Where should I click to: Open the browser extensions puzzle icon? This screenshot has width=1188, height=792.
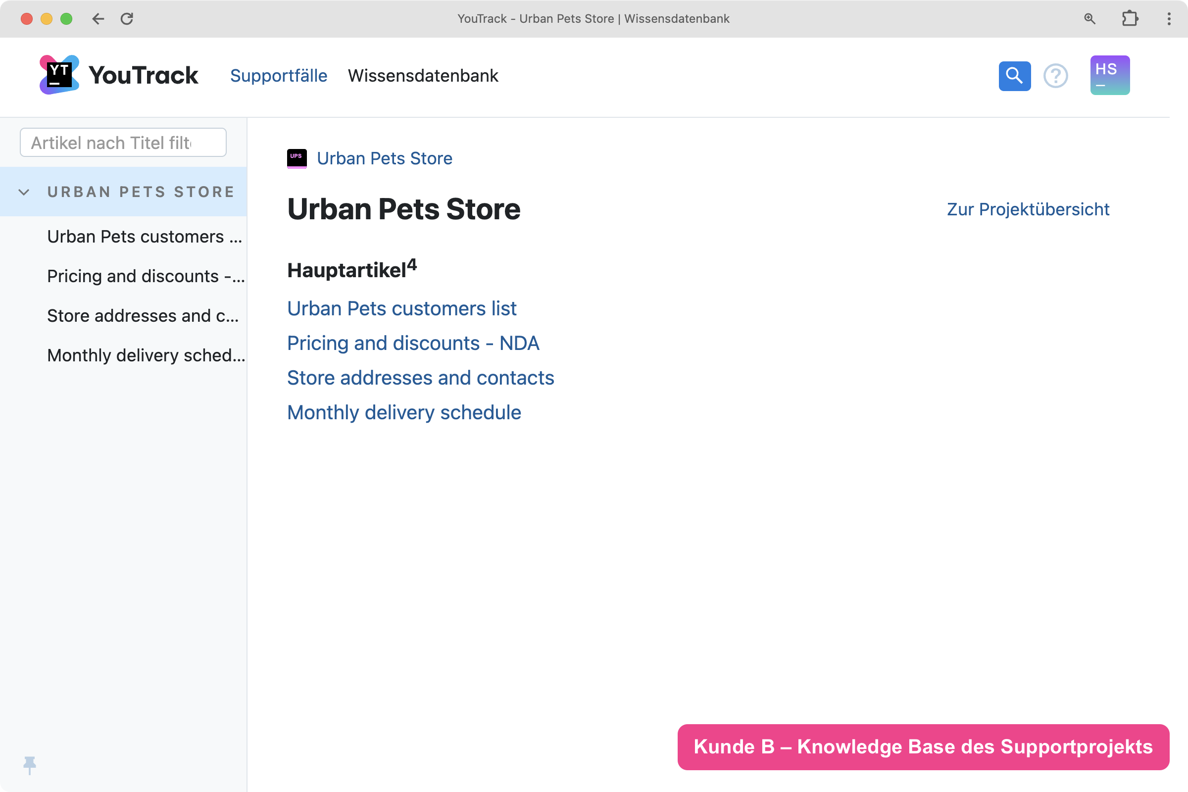pos(1130,19)
